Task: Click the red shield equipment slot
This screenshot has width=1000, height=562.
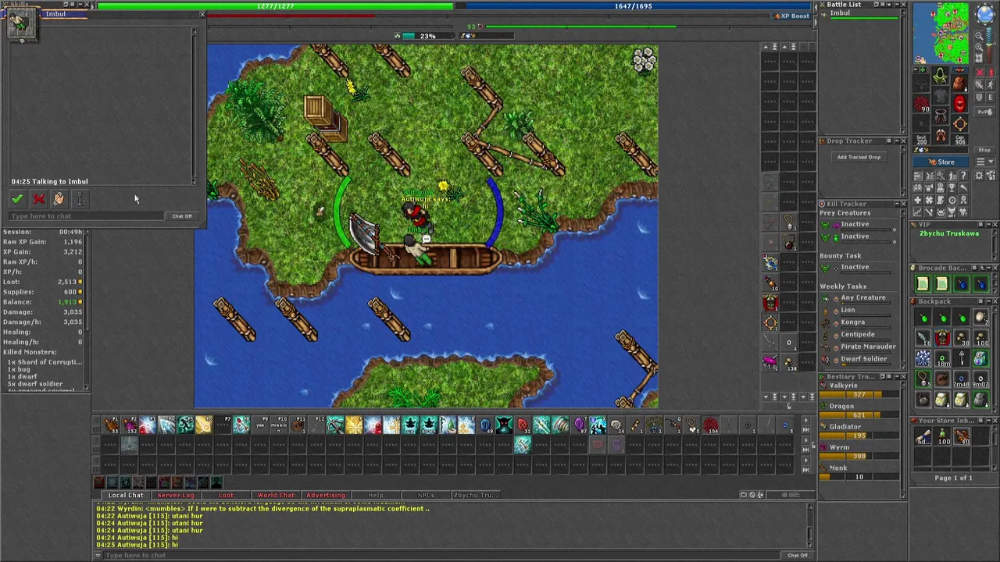Action: click(959, 102)
